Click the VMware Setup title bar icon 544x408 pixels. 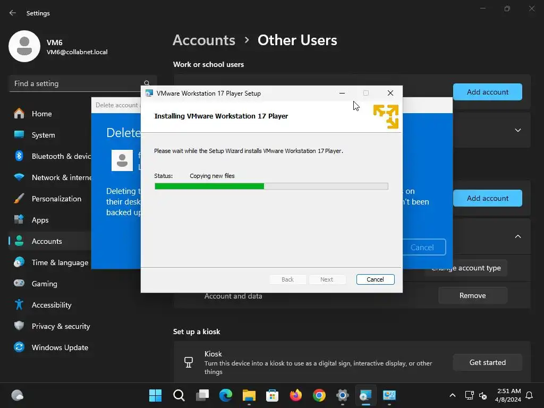pos(149,93)
